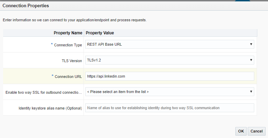
Task: Click the required asterisk beside Connection Type
Action: 52,45
